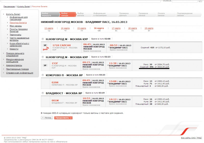Click the ЭР badge on train 171Н Сапсан
Viewport: 204px width, 143px height.
coord(45,45)
